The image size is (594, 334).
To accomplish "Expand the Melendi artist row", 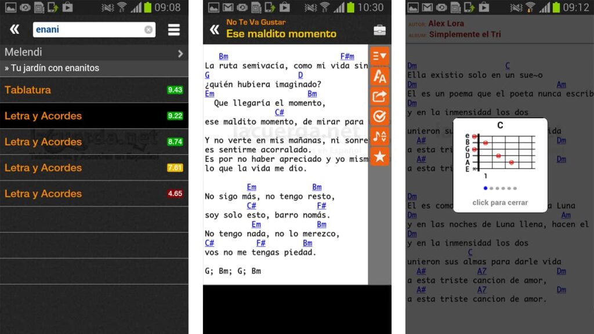I will click(x=180, y=53).
